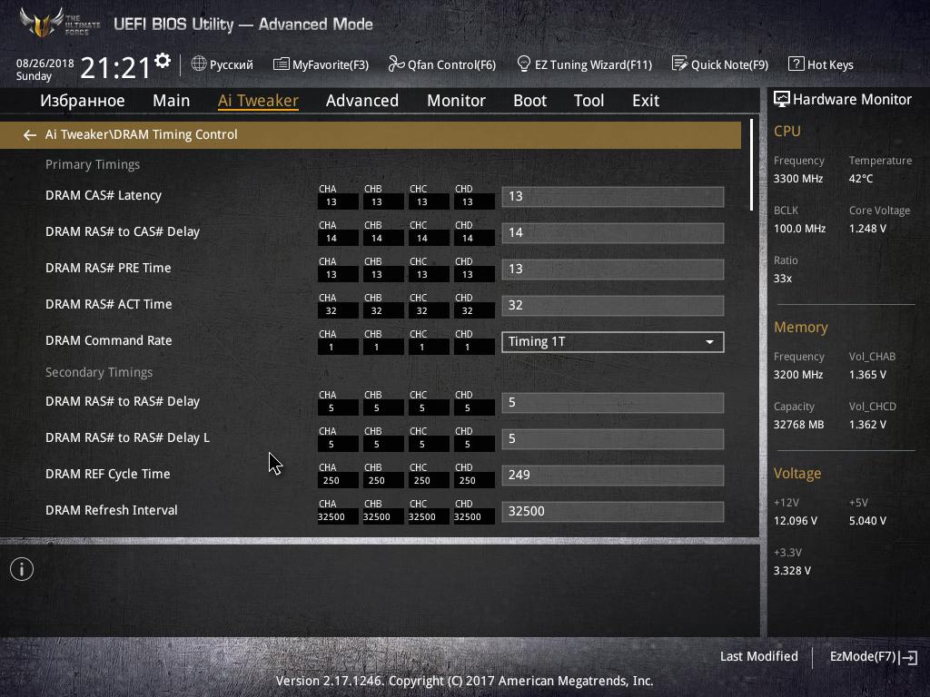The image size is (930, 697).
Task: Show the Hot Keys list
Action: click(x=830, y=64)
